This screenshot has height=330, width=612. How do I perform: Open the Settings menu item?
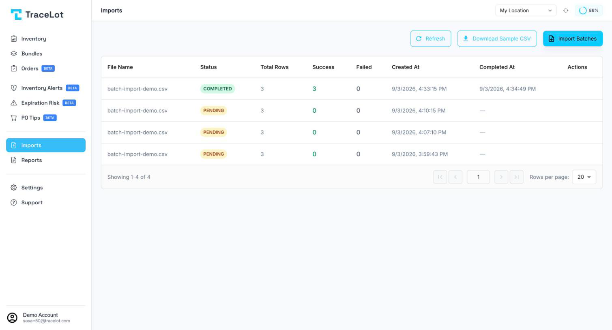coord(46,188)
